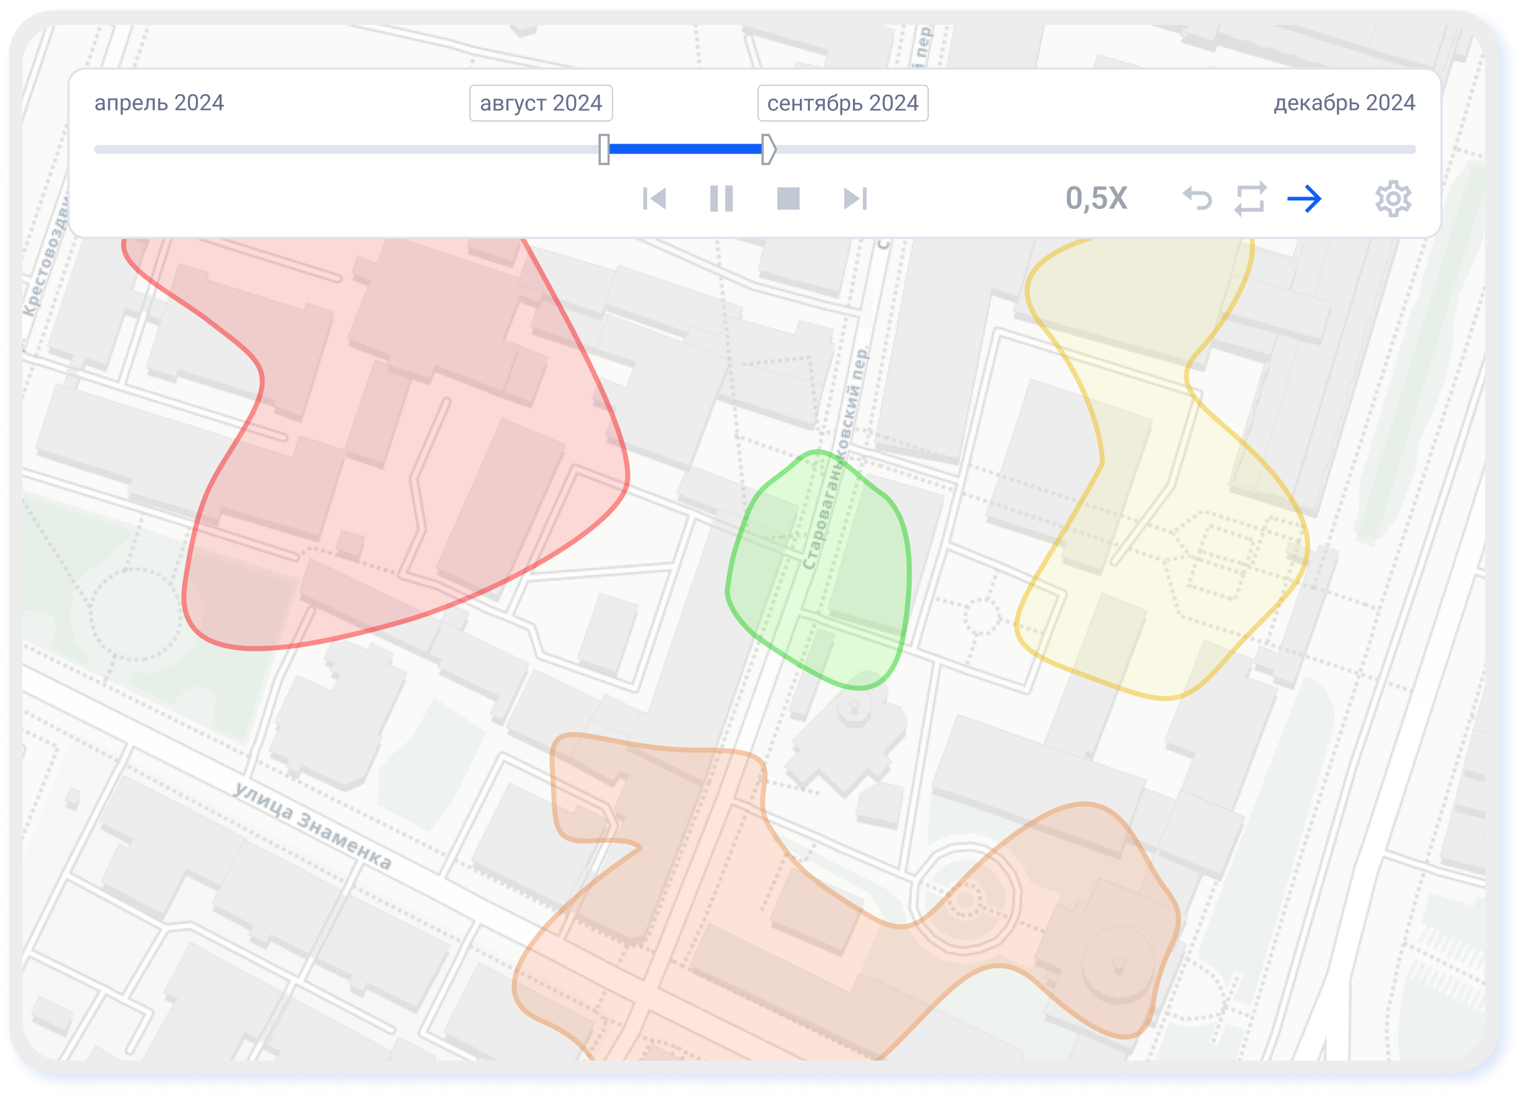Skip to the start of timeline
Viewport: 1520px width, 1093px height.
coord(654,198)
